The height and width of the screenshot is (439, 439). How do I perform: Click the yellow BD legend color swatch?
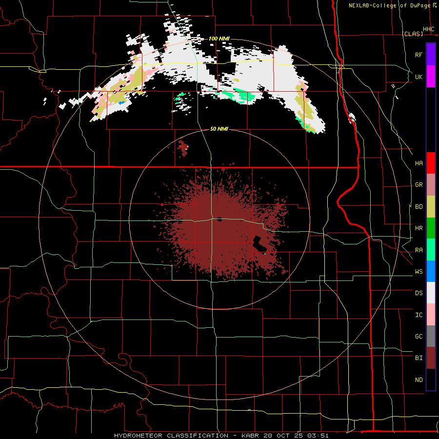(431, 207)
